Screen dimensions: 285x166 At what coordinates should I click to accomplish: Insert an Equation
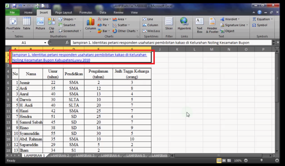[x=262, y=19]
